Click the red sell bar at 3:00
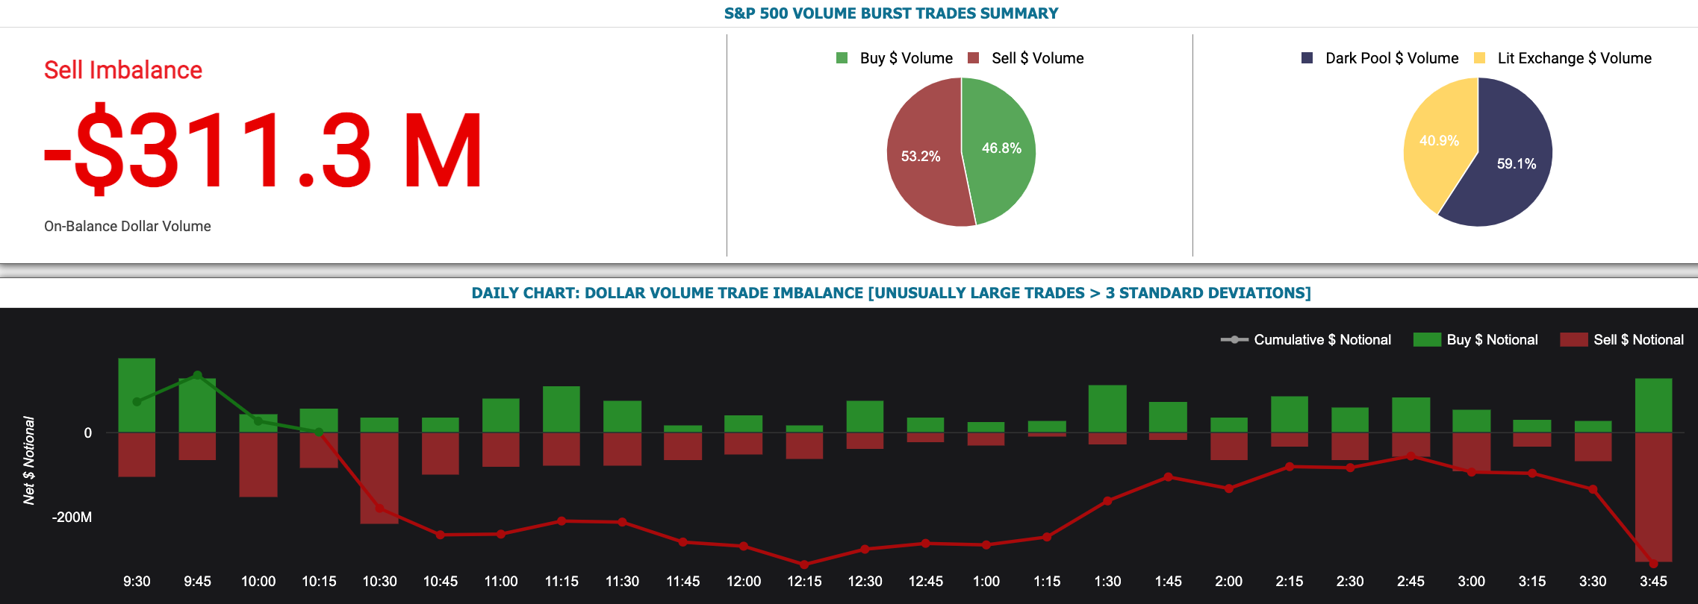The width and height of the screenshot is (1698, 604). pyautogui.click(x=1471, y=452)
